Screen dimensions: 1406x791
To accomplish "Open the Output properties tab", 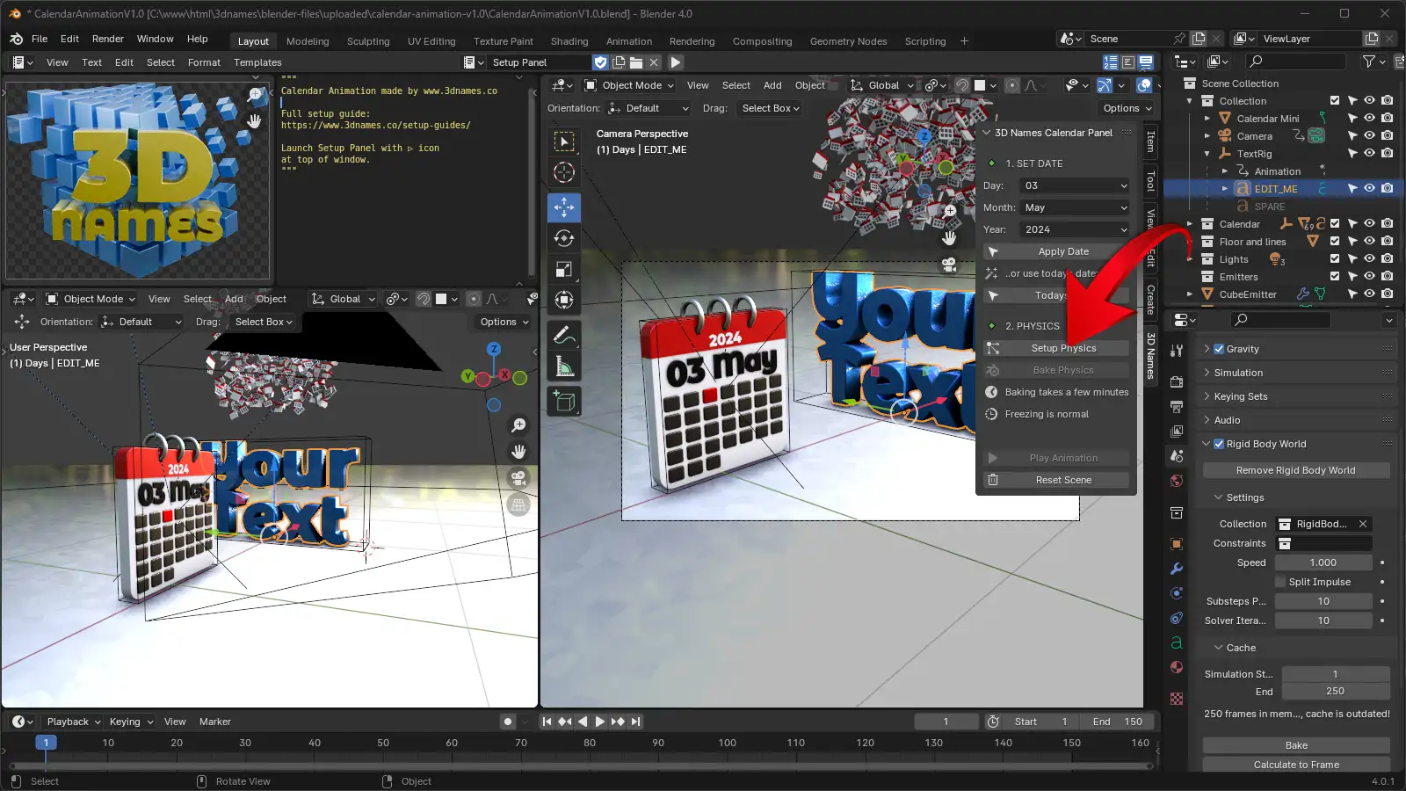I will [x=1177, y=406].
